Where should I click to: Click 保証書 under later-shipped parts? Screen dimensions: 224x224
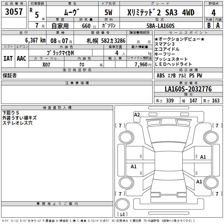(x=10, y=75)
